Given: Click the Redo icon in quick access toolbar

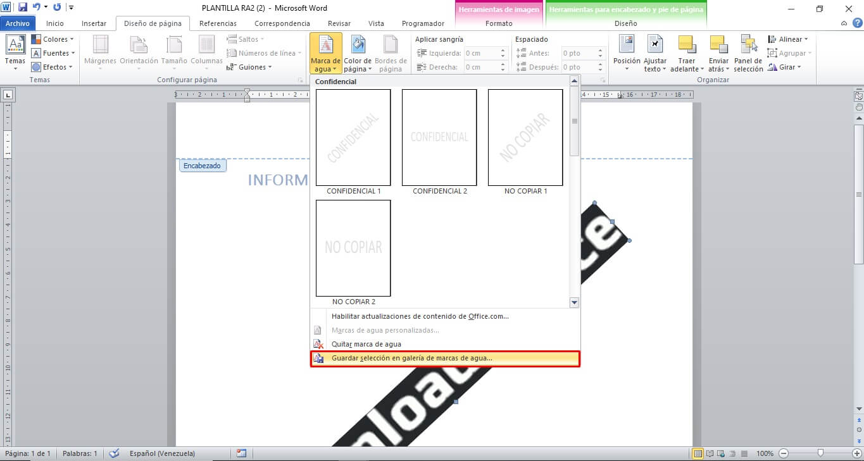Looking at the screenshot, I should point(57,8).
